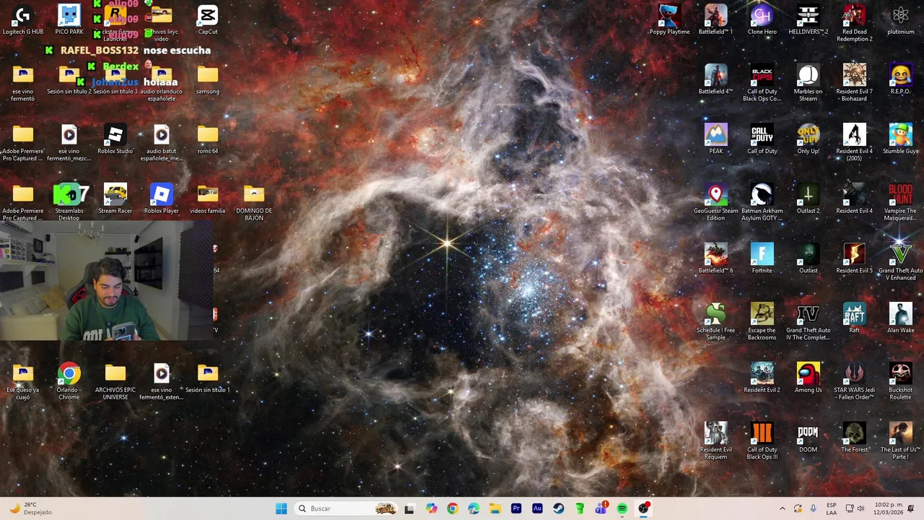Image resolution: width=924 pixels, height=520 pixels.
Task: Open the CapCut desktop icon
Action: coord(208,19)
